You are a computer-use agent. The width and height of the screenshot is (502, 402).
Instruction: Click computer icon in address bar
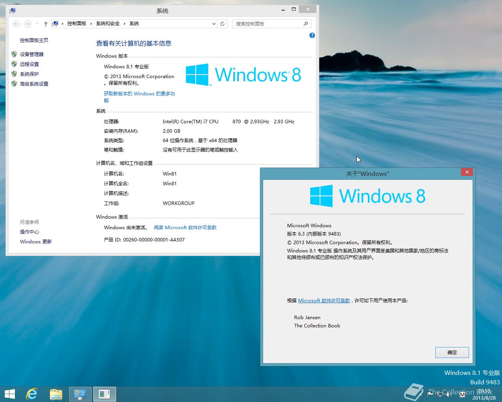pos(56,24)
